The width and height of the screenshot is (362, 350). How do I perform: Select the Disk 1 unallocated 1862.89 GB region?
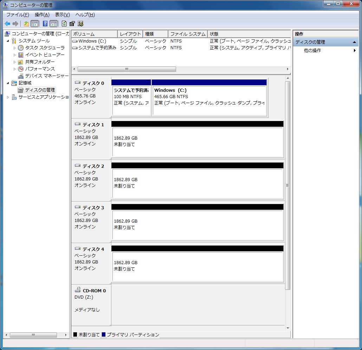point(198,142)
